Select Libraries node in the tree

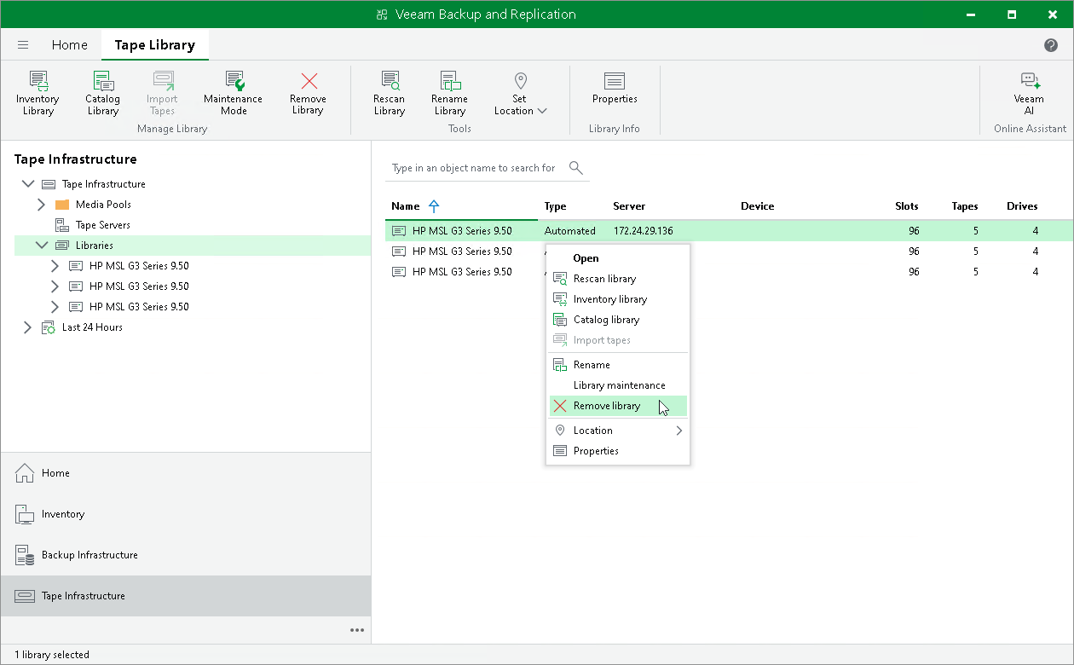tap(94, 246)
